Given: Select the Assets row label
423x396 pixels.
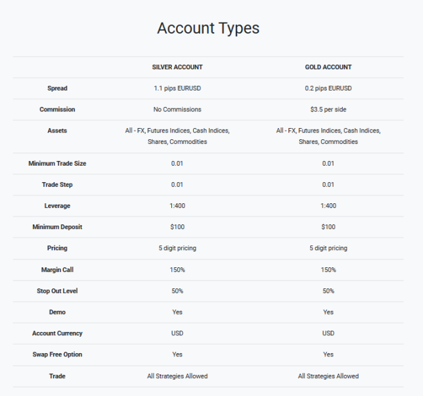Looking at the screenshot, I should (57, 131).
